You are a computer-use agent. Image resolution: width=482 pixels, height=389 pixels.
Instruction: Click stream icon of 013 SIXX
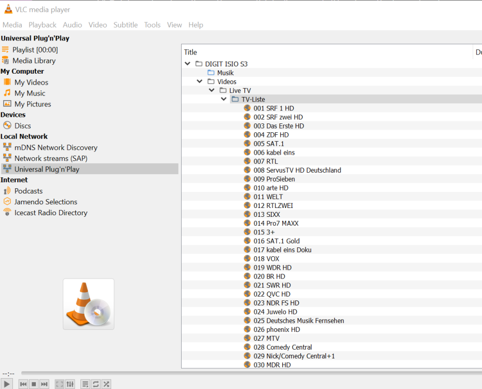pyautogui.click(x=247, y=215)
